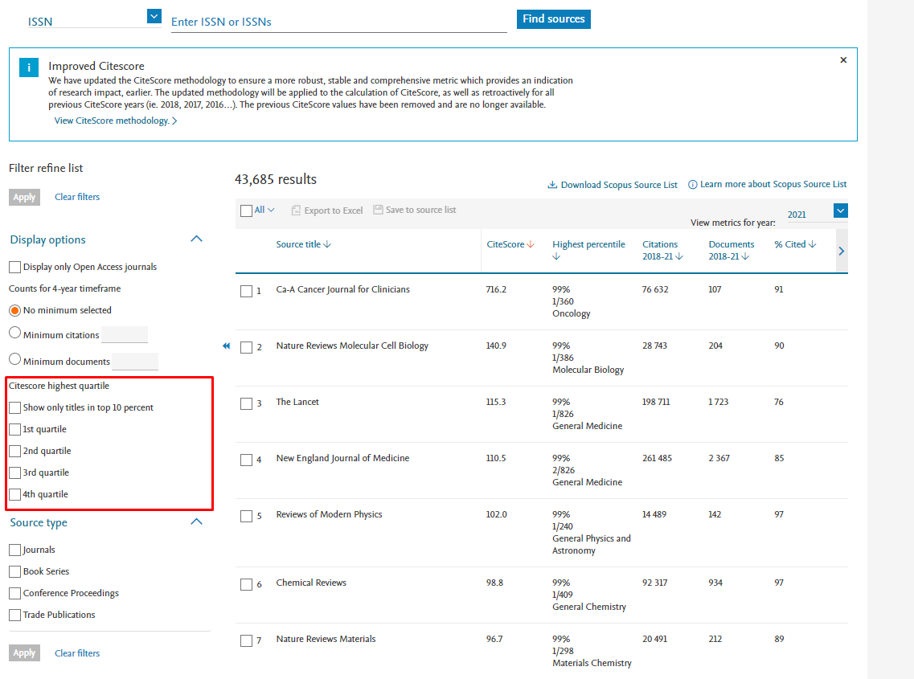The width and height of the screenshot is (914, 679).
Task: Collapse the Display options section
Action: pos(196,239)
